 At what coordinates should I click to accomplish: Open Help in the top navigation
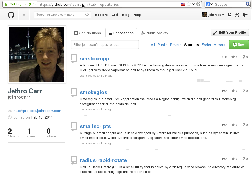click(x=137, y=15)
